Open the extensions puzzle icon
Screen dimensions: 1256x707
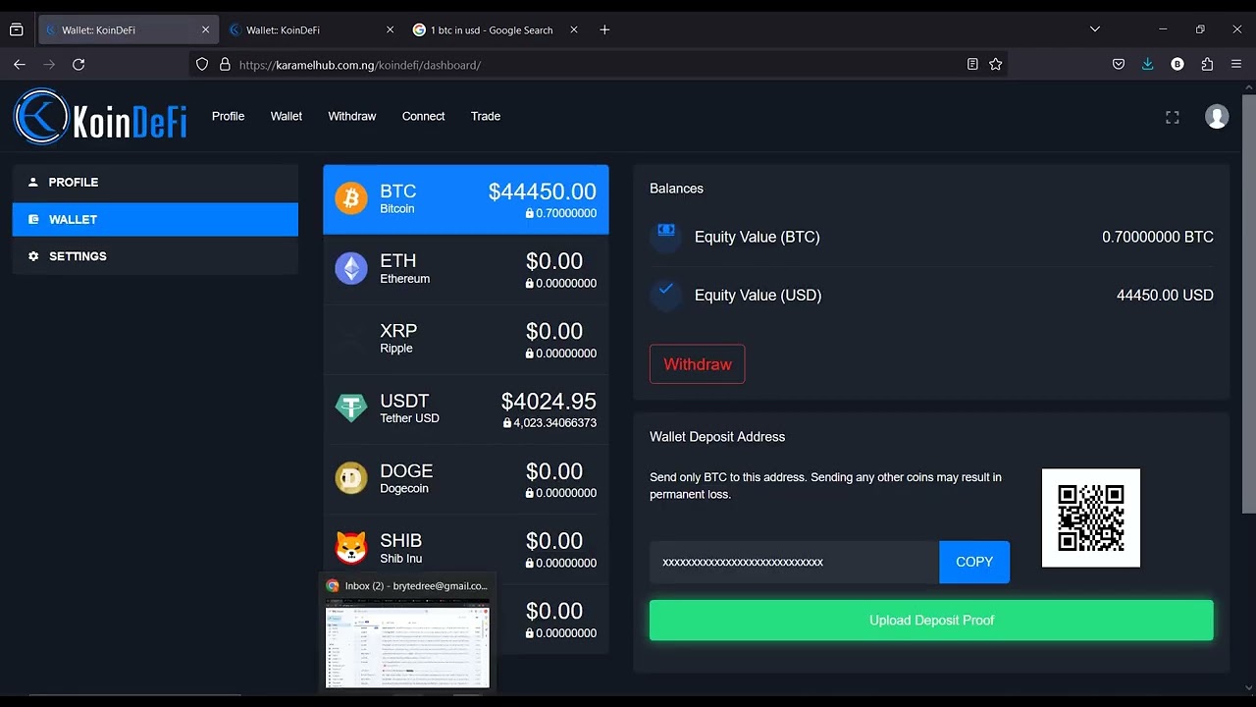tap(1207, 64)
